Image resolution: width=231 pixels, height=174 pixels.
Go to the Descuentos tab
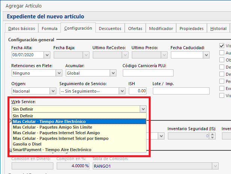click(110, 28)
